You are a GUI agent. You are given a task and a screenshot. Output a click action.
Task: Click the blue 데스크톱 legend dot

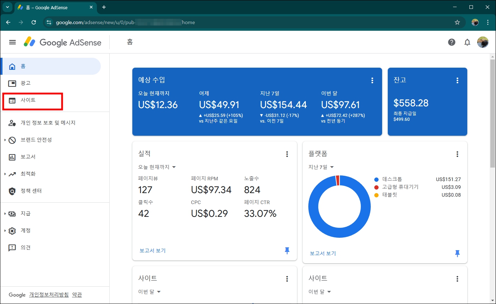tap(376, 179)
